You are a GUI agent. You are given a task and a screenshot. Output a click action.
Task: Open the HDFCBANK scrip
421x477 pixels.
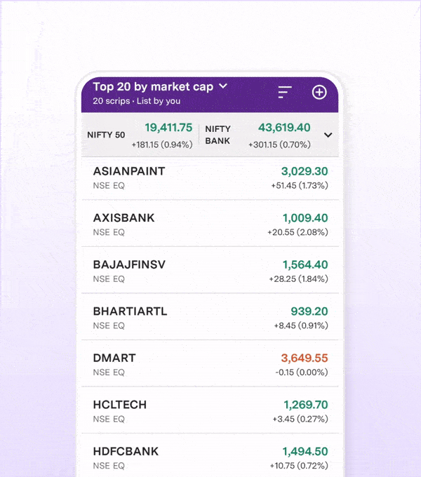tap(210, 457)
